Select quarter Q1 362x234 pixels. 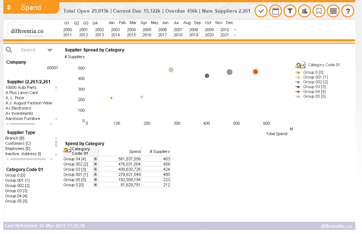click(67, 23)
